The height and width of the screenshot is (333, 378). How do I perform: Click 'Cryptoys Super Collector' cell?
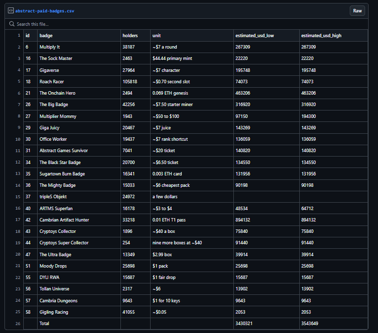pos(79,242)
